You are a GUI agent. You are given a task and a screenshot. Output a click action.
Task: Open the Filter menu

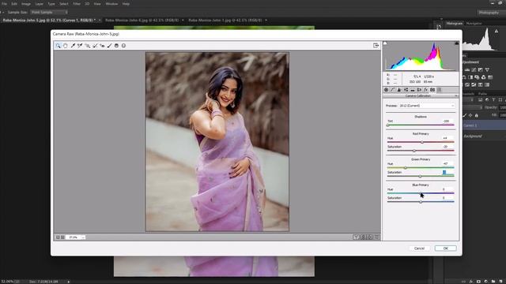tap(77, 4)
